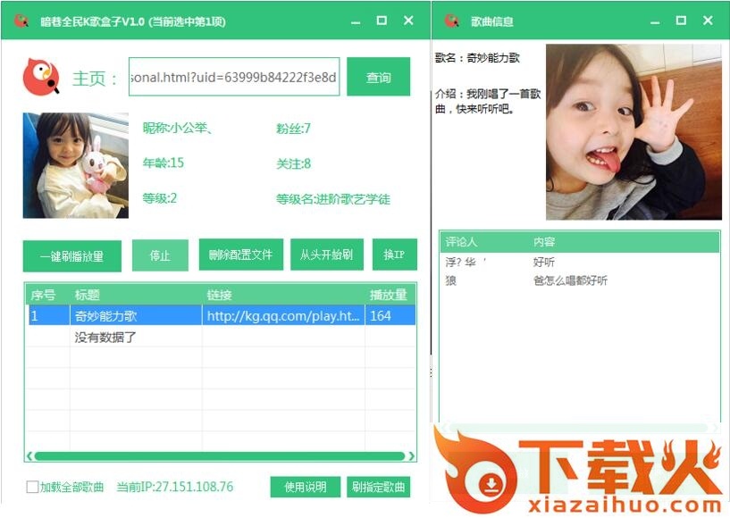The image size is (730, 518).
Task: Enable the 加载全部歌曲 checkbox
Action: coord(32,487)
